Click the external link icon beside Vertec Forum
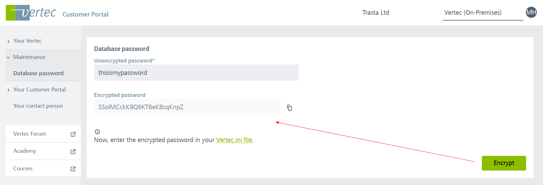Image resolution: width=543 pixels, height=185 pixels. pyautogui.click(x=73, y=134)
